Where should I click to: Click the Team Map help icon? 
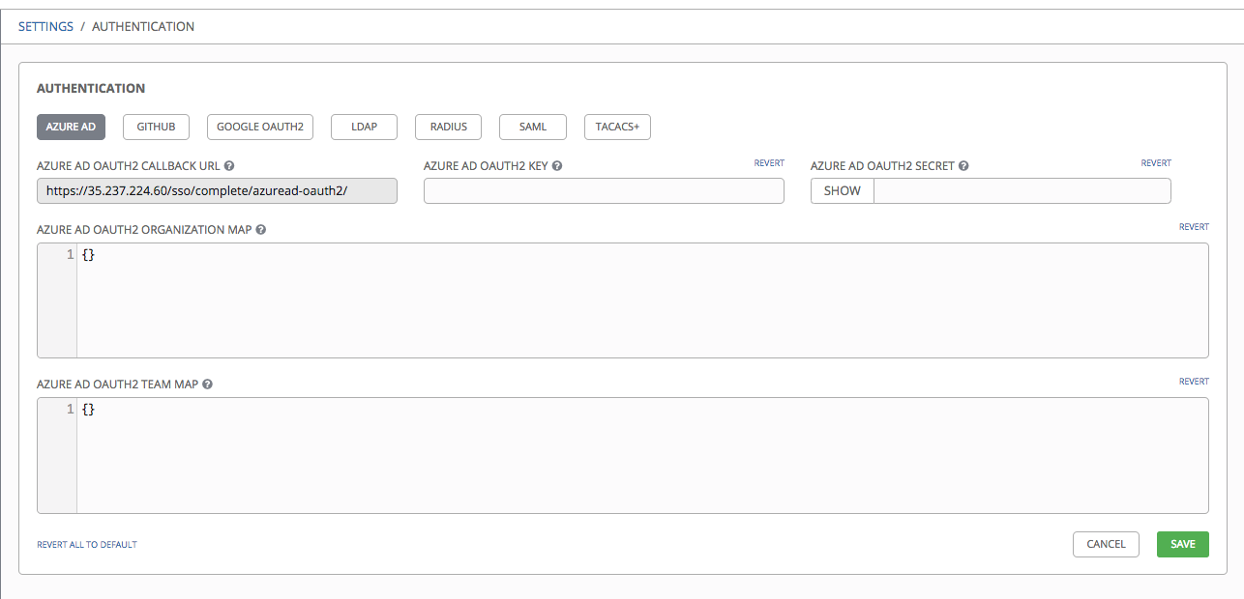(208, 384)
